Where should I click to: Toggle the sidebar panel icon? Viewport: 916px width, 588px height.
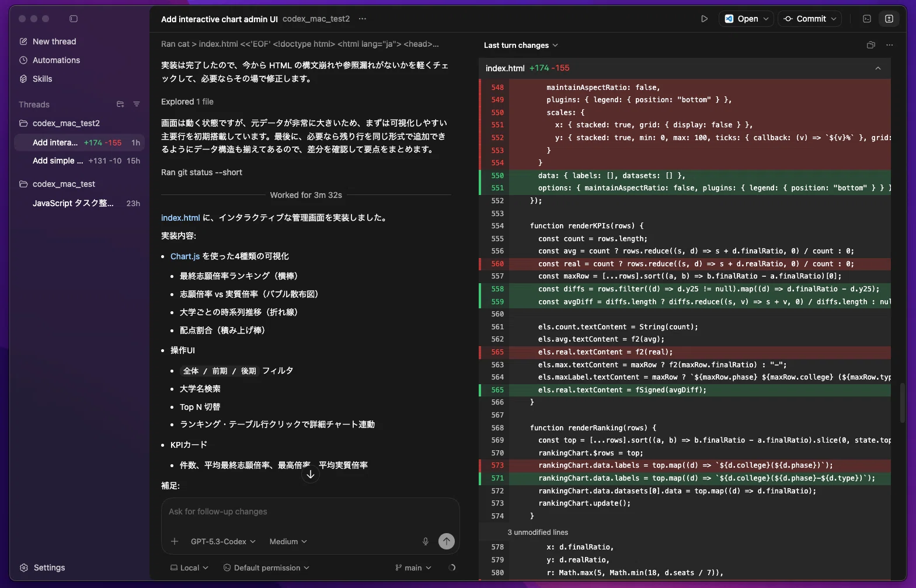(x=74, y=19)
